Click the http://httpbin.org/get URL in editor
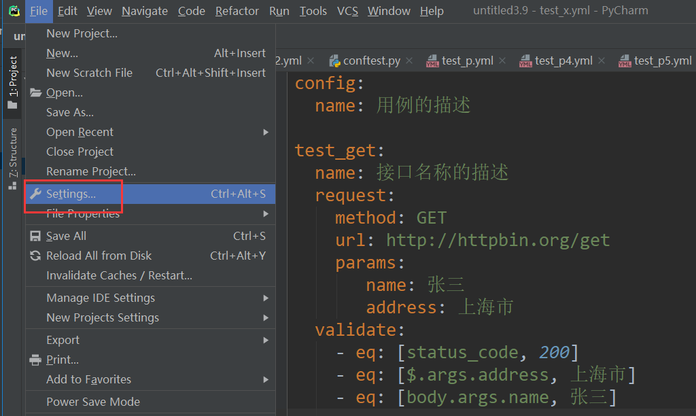This screenshot has height=416, width=696. 498,240
